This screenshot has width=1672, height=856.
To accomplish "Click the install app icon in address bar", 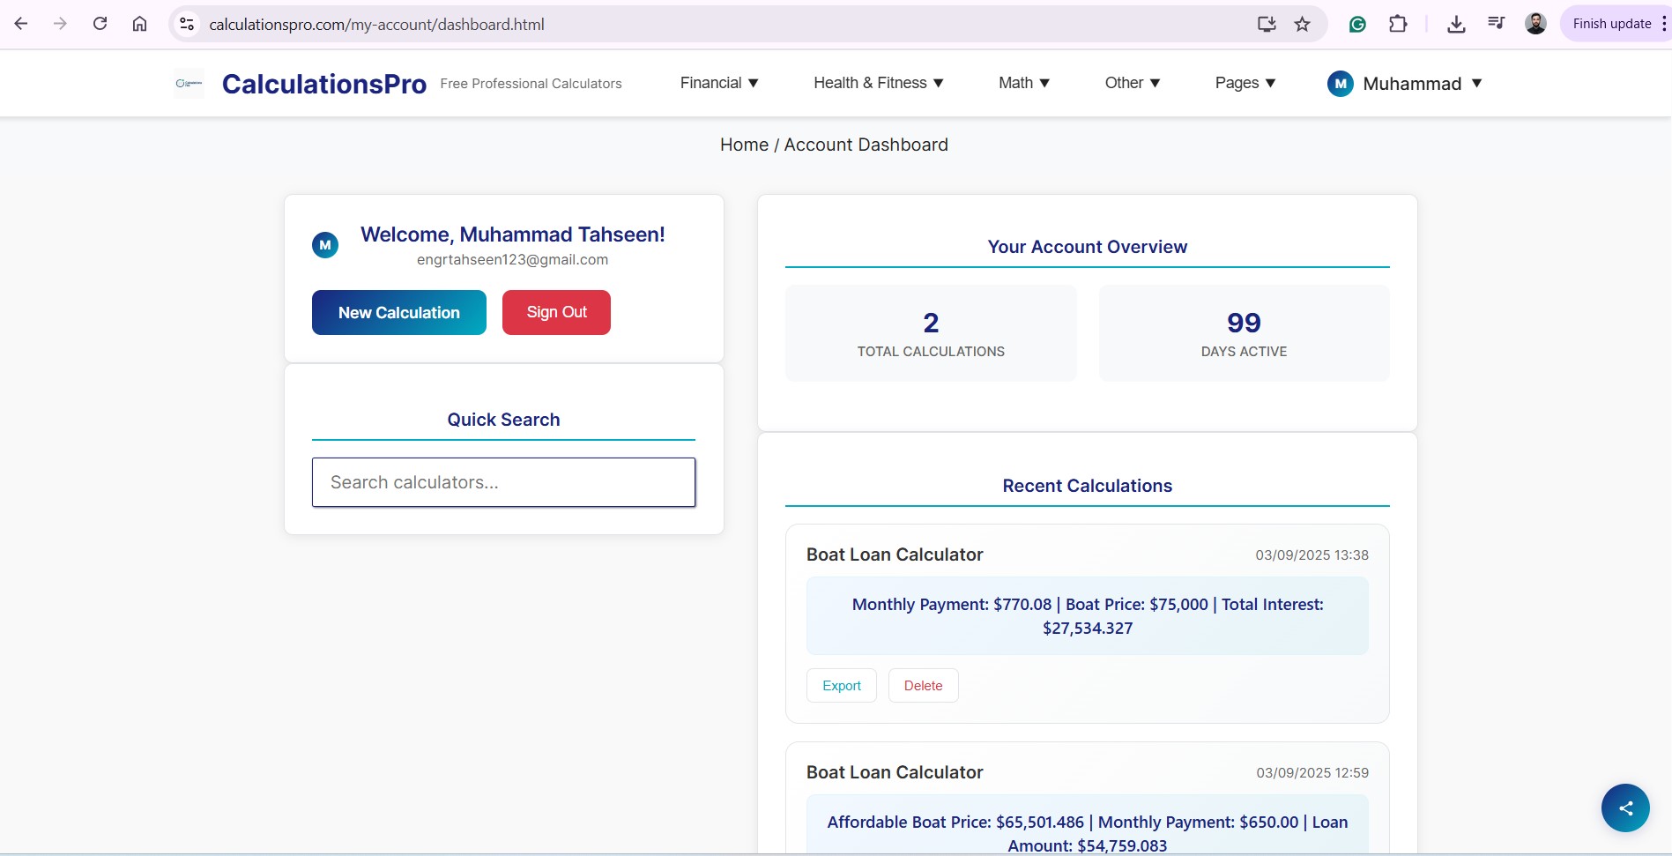I will pyautogui.click(x=1266, y=25).
